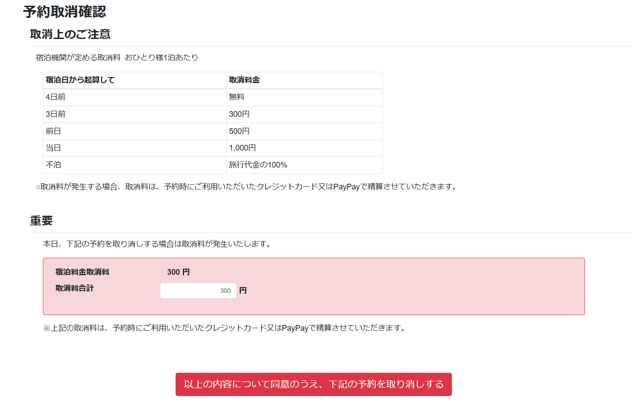
Task: Click the 宿泊料金取消料 label
Action: tap(82, 272)
